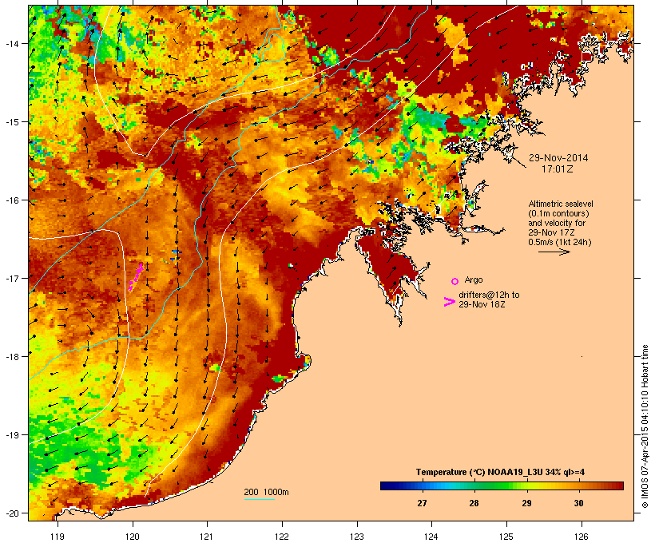This screenshot has width=655, height=543.
Task: Click the magenta drifter track near 120E 17S
Action: click(x=135, y=276)
